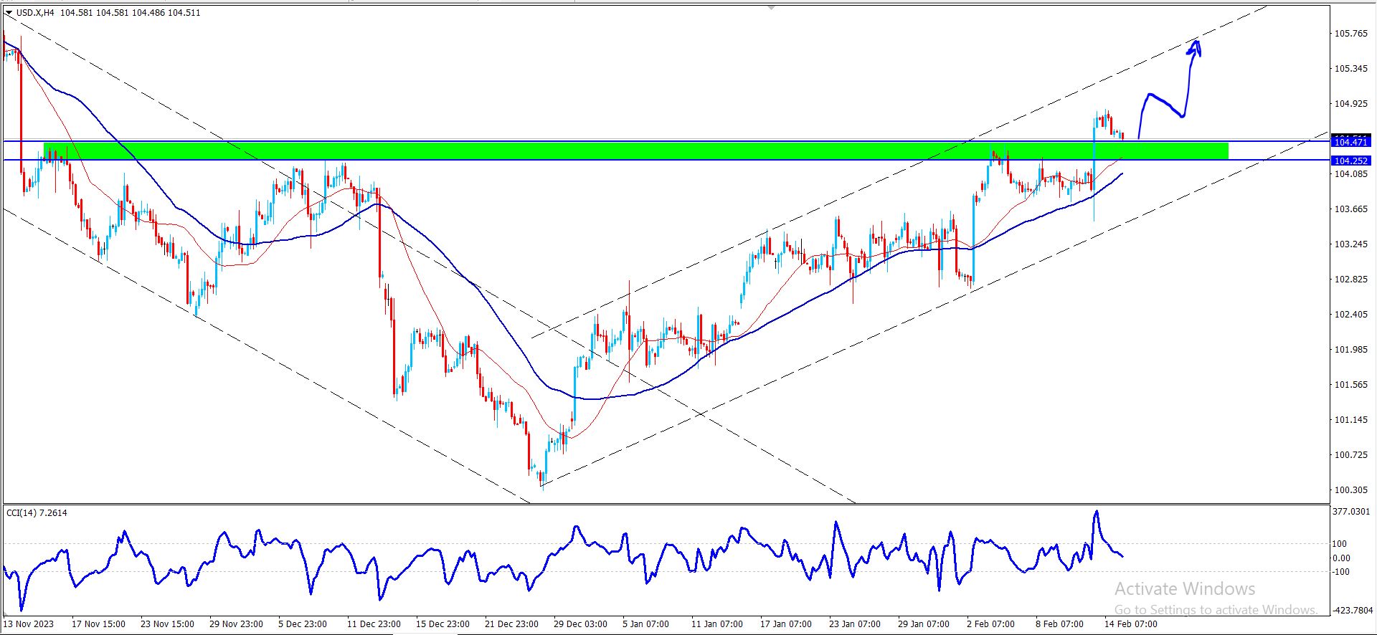
Task: Click the 102.825 price axis label
Action: coord(1351,280)
